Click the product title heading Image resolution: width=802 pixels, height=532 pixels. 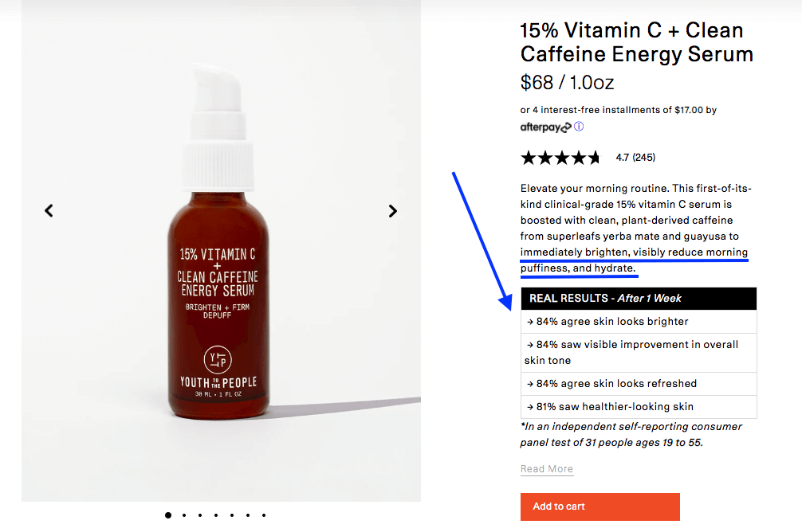pos(636,42)
